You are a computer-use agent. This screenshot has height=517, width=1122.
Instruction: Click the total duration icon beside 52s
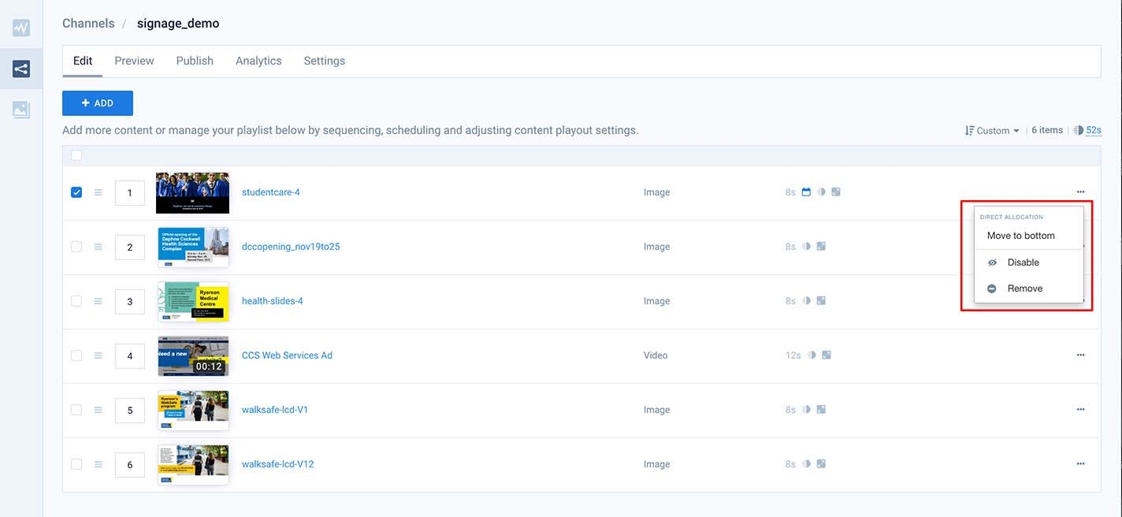[x=1078, y=131]
